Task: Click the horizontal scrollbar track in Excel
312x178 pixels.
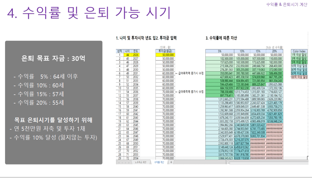Action: pos(269,163)
